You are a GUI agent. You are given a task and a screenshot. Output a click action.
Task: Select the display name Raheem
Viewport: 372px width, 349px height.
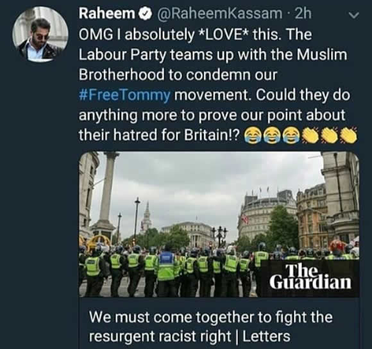coord(106,13)
